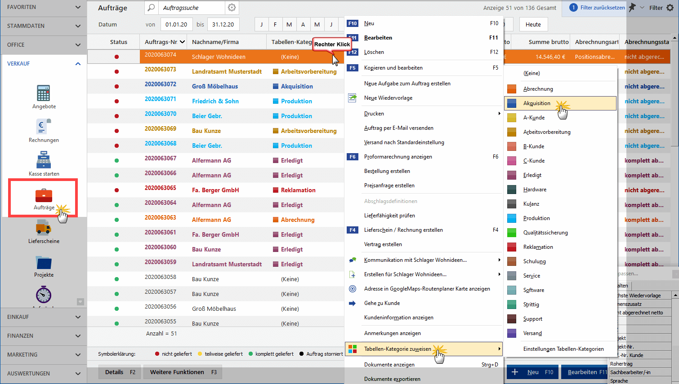Click the Neue Wiedervorlage icon
This screenshot has height=384, width=679.
(x=353, y=98)
